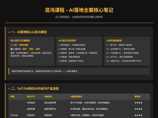Click the line L4 创新者：协助发明创造

[x=69, y=57]
